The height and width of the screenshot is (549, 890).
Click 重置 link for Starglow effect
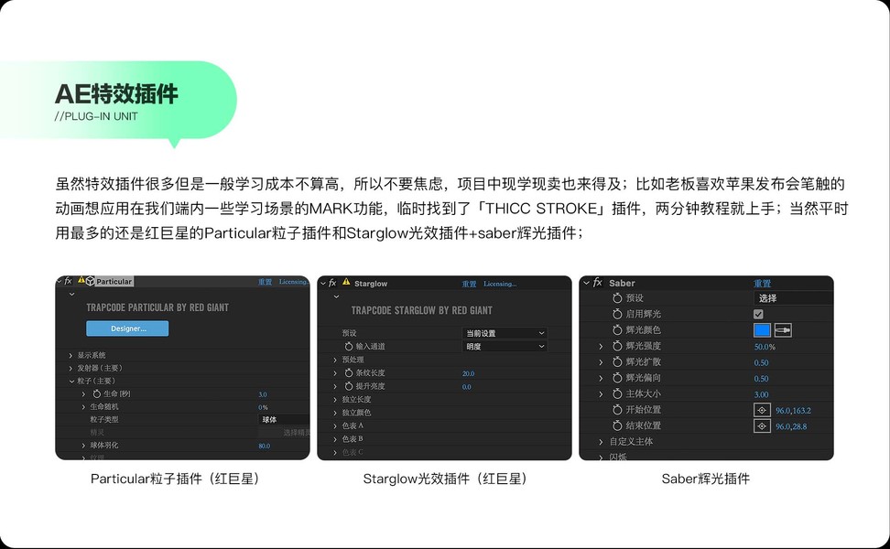point(469,284)
